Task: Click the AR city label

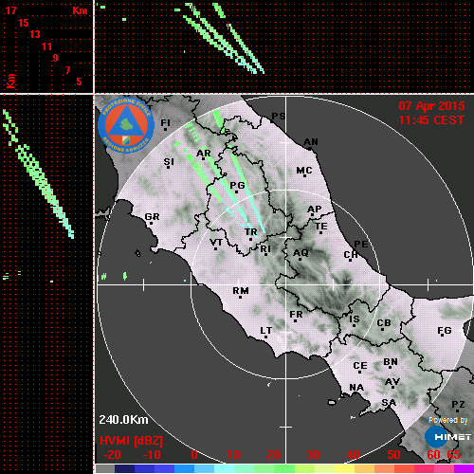Action: (x=204, y=154)
